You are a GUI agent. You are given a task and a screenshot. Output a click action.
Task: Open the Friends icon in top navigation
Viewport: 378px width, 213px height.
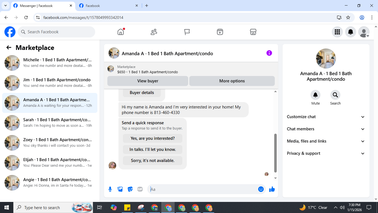154,32
